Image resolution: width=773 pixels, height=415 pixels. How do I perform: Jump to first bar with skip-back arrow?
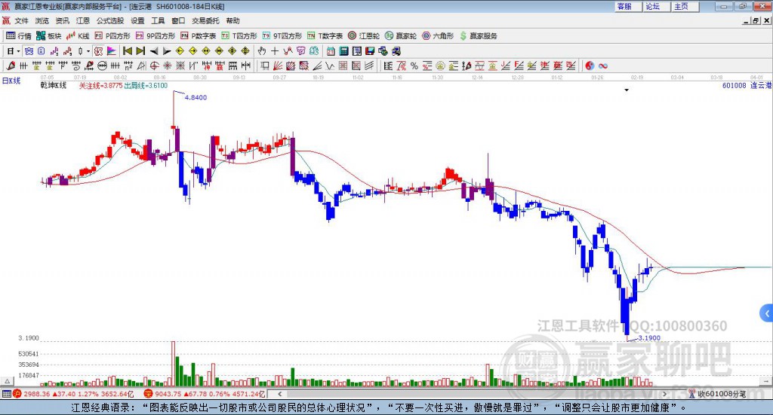(127, 51)
